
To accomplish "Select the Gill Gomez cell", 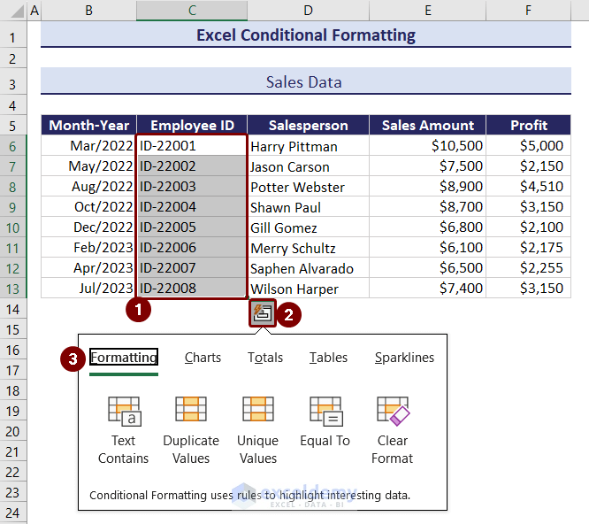I will tap(309, 227).
